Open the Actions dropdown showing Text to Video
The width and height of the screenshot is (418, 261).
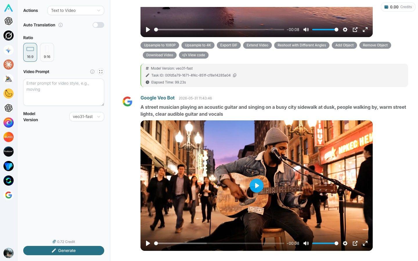[76, 10]
